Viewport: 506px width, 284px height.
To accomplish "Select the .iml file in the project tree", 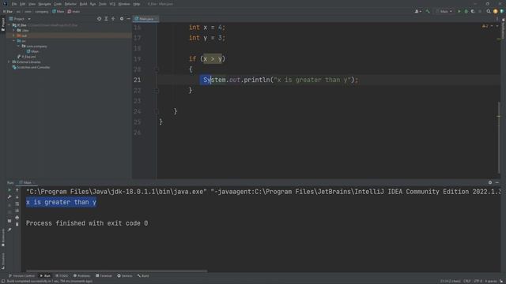I will 27,57.
